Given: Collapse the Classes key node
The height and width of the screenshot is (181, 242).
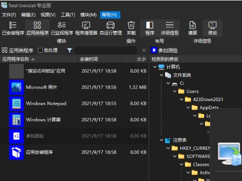Looking at the screenshot, I should tap(182, 164).
